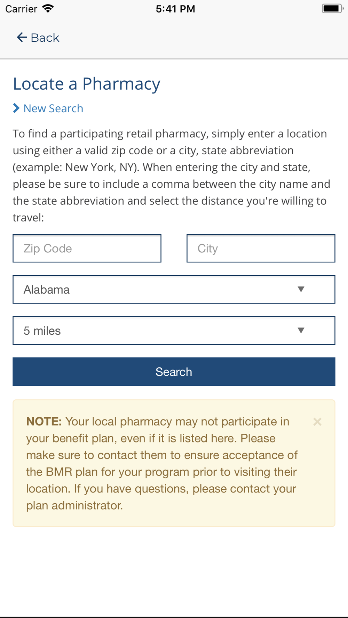
Task: Expand the 5 miles distance dropdown
Action: (157, 331)
